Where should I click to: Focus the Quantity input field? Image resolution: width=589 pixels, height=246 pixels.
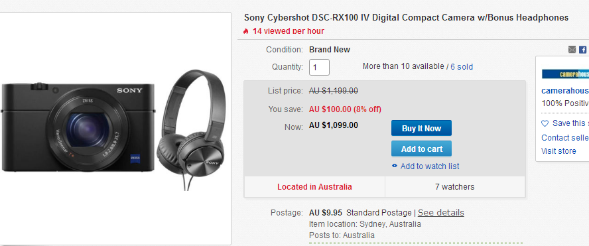319,67
